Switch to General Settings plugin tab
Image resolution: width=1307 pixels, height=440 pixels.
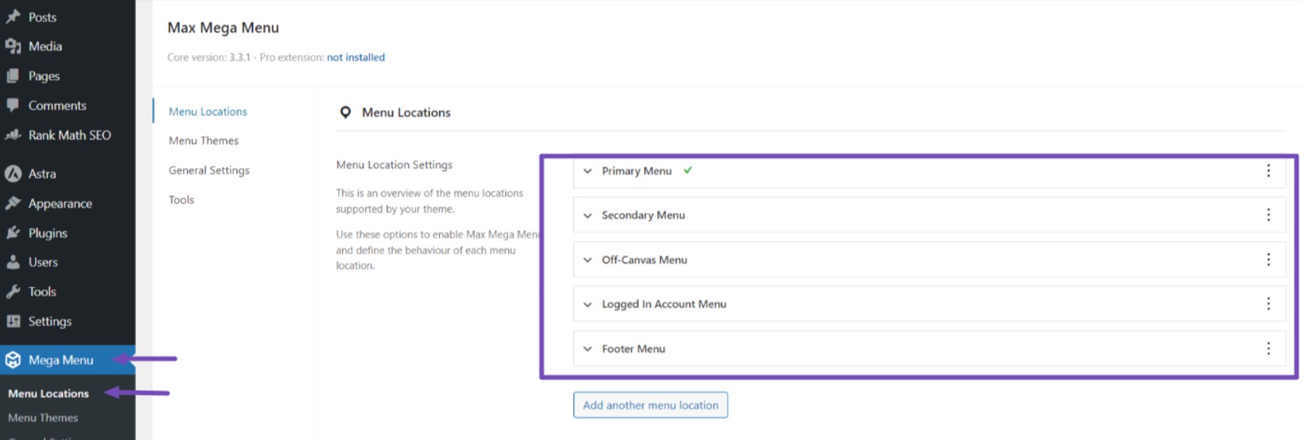(209, 170)
